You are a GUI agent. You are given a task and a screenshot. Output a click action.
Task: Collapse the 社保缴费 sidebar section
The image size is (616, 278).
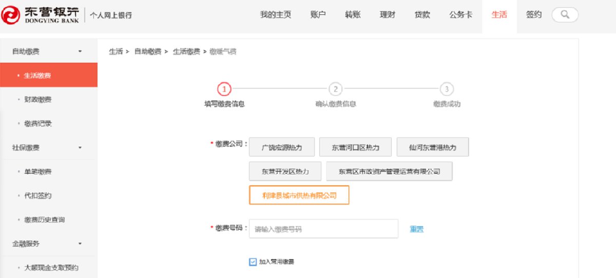coord(80,148)
